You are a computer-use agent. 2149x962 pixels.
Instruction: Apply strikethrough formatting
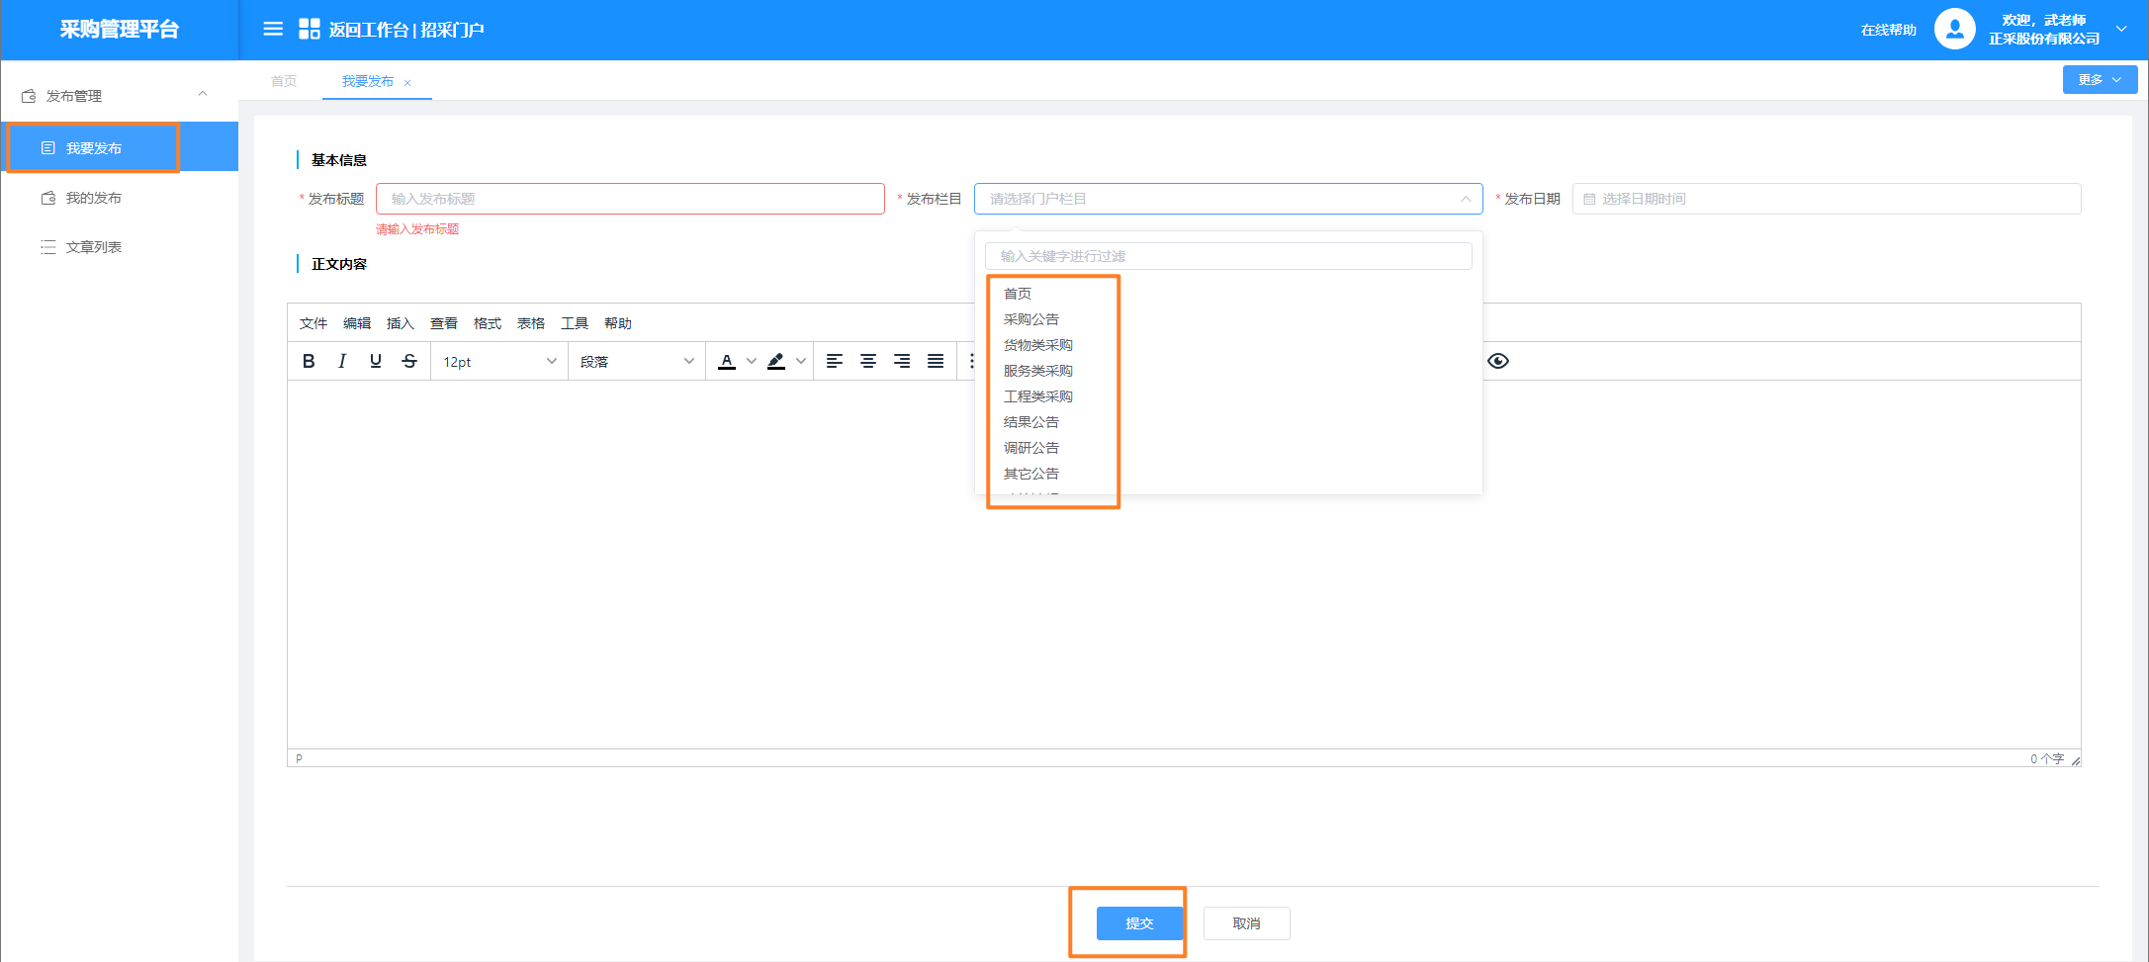pos(409,361)
